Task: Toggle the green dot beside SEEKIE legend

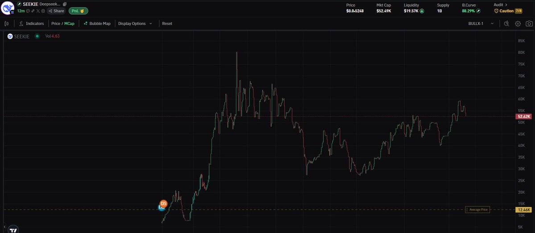Action: tap(37, 37)
